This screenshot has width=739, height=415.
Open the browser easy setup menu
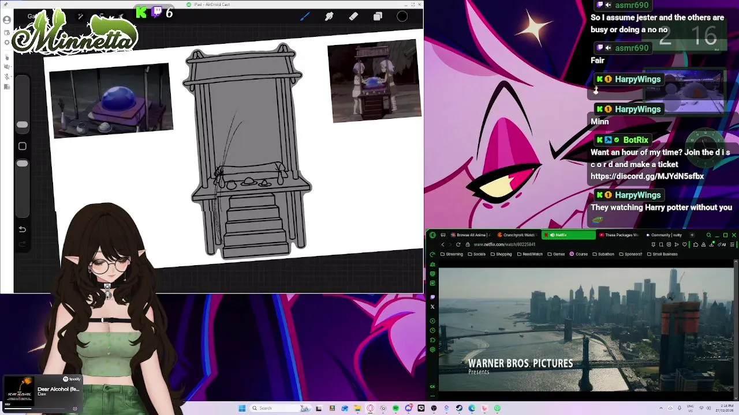(732, 244)
